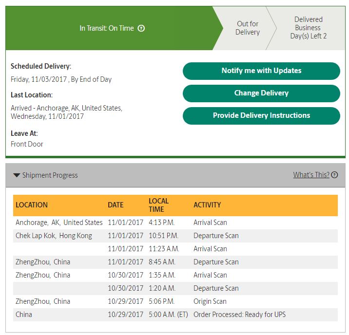This screenshot has width=349, height=335.
Task: Click the DATE column header
Action: pos(116,205)
